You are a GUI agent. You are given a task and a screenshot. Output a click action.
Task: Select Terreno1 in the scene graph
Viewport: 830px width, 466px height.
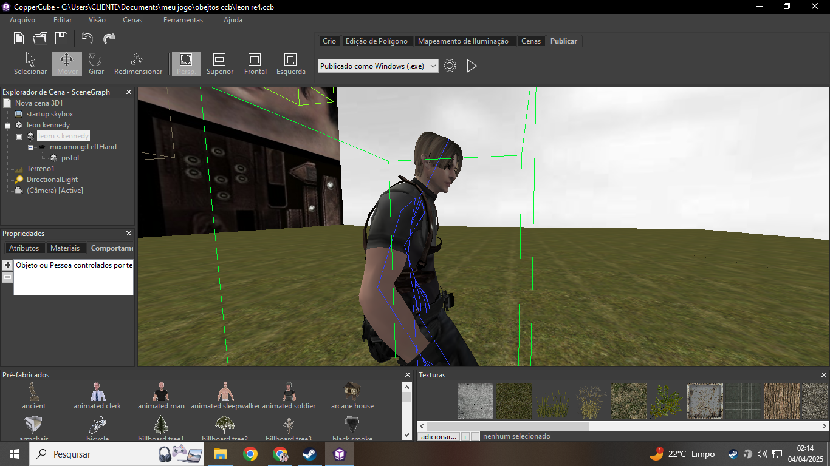[x=41, y=169]
